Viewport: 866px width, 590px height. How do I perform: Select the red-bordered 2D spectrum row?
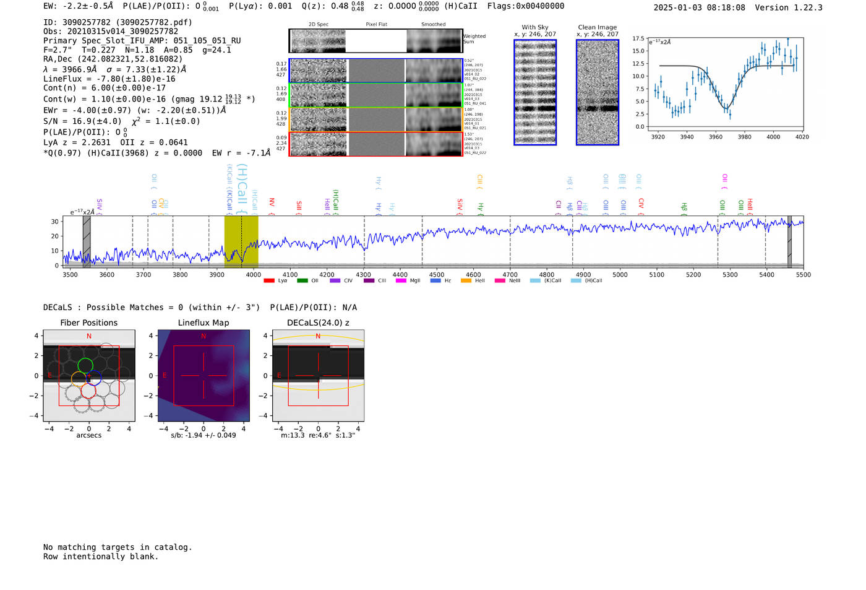376,144
